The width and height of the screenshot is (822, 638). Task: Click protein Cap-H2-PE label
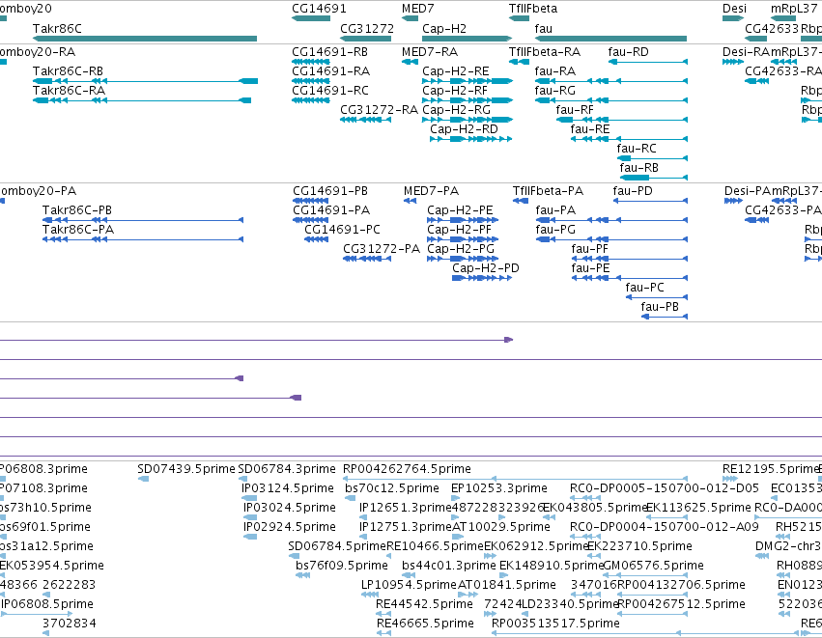pos(460,210)
